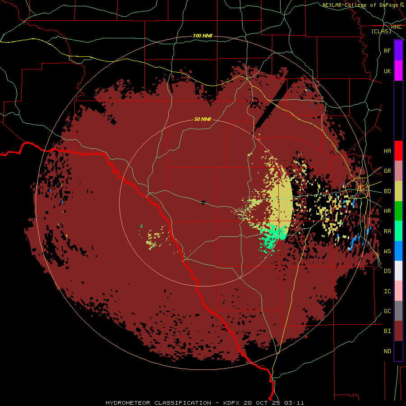The image size is (406, 406).
Task: Select the gray GC legend swatch
Action: (398, 311)
